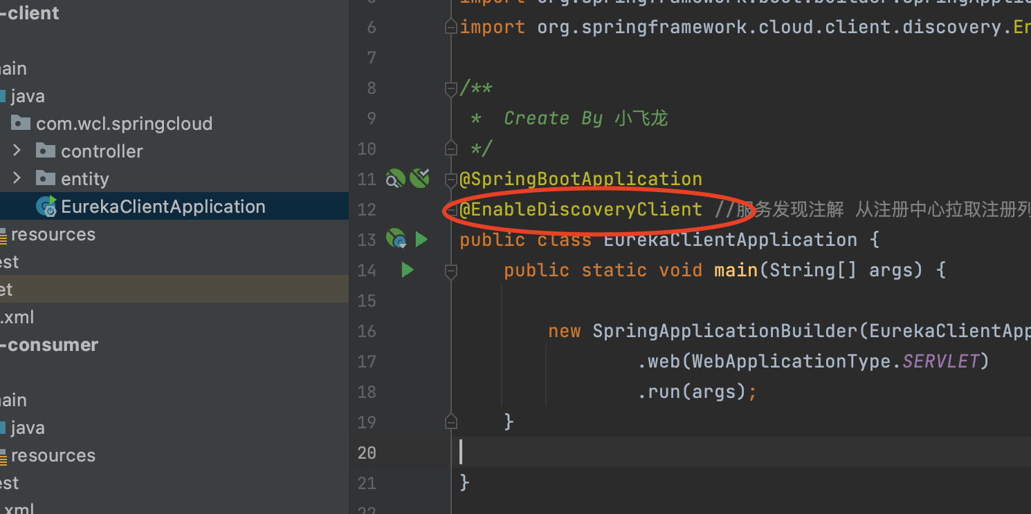Click the SERVLET constant
1031x514 pixels.
point(941,361)
